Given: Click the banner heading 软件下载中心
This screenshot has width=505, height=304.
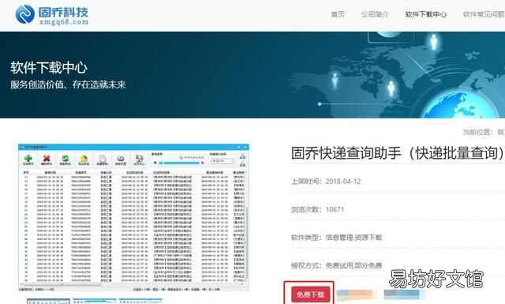Looking at the screenshot, I should click(x=49, y=68).
